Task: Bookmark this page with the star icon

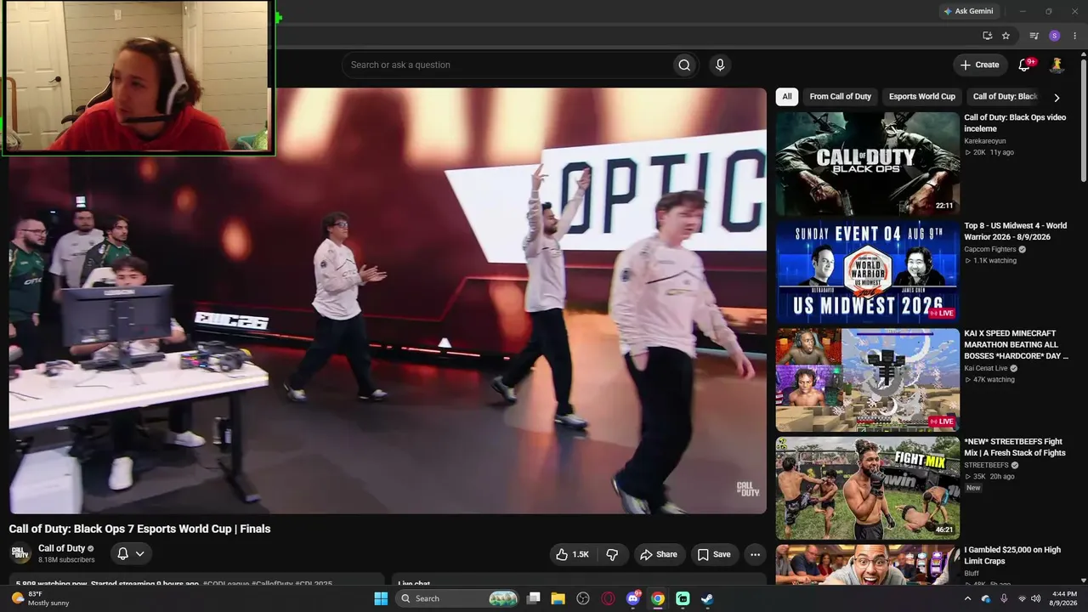Action: (1006, 36)
